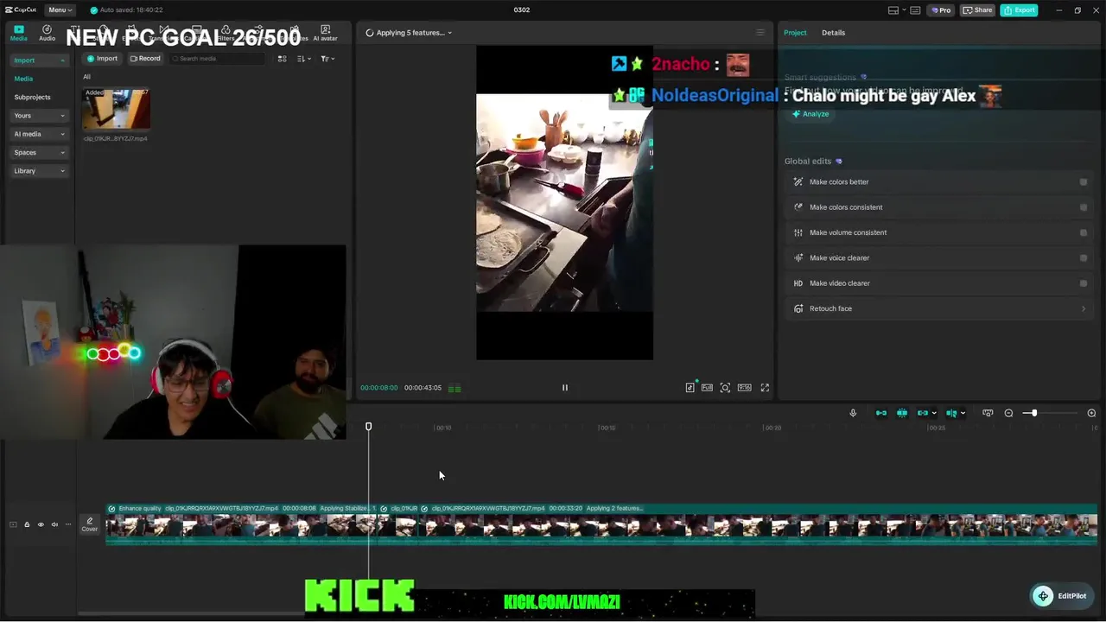Click the timeline playhead marker
Image resolution: width=1106 pixels, height=622 pixels.
coord(368,427)
